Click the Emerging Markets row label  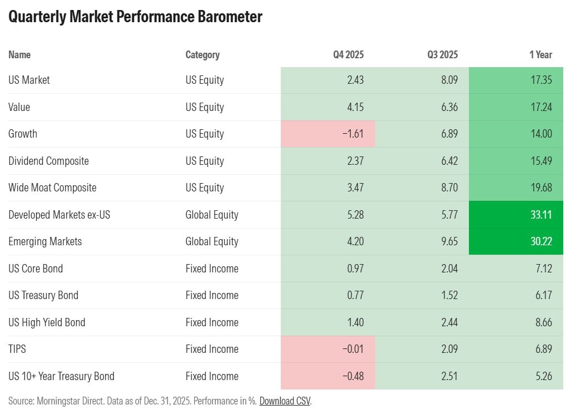[x=45, y=241]
